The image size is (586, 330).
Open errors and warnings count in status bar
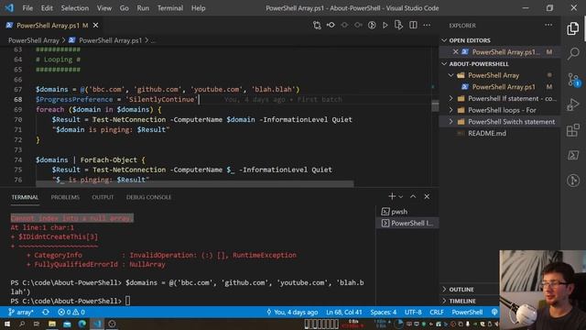[x=71, y=312]
